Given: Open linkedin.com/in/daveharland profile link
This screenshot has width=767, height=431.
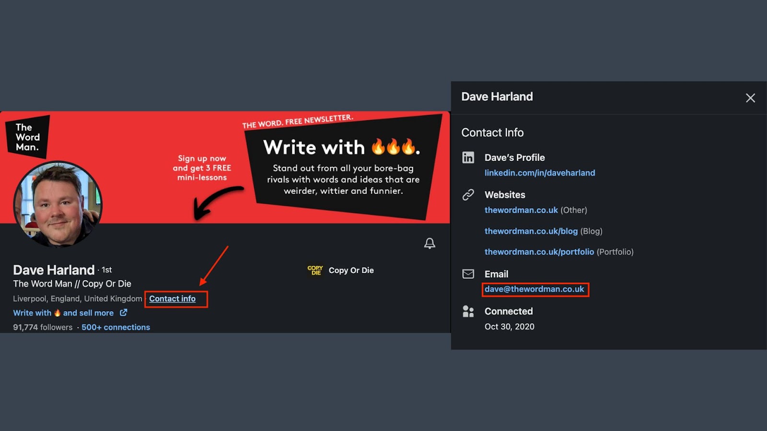Looking at the screenshot, I should click(540, 173).
